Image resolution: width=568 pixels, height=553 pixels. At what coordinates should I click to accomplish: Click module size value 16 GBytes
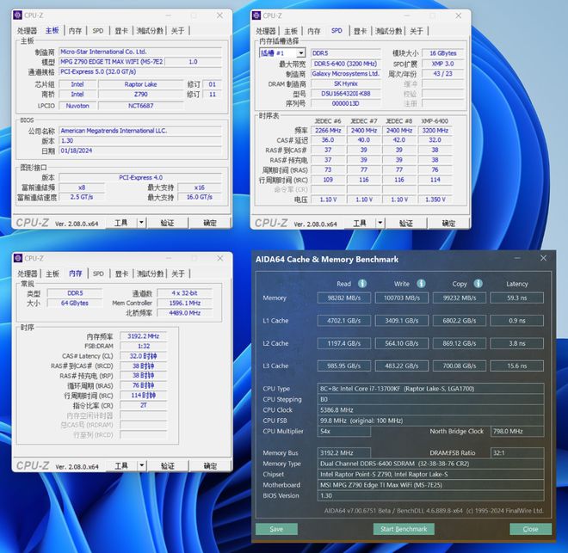tap(442, 53)
